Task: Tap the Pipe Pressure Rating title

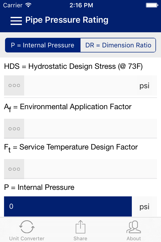Action: point(67,20)
